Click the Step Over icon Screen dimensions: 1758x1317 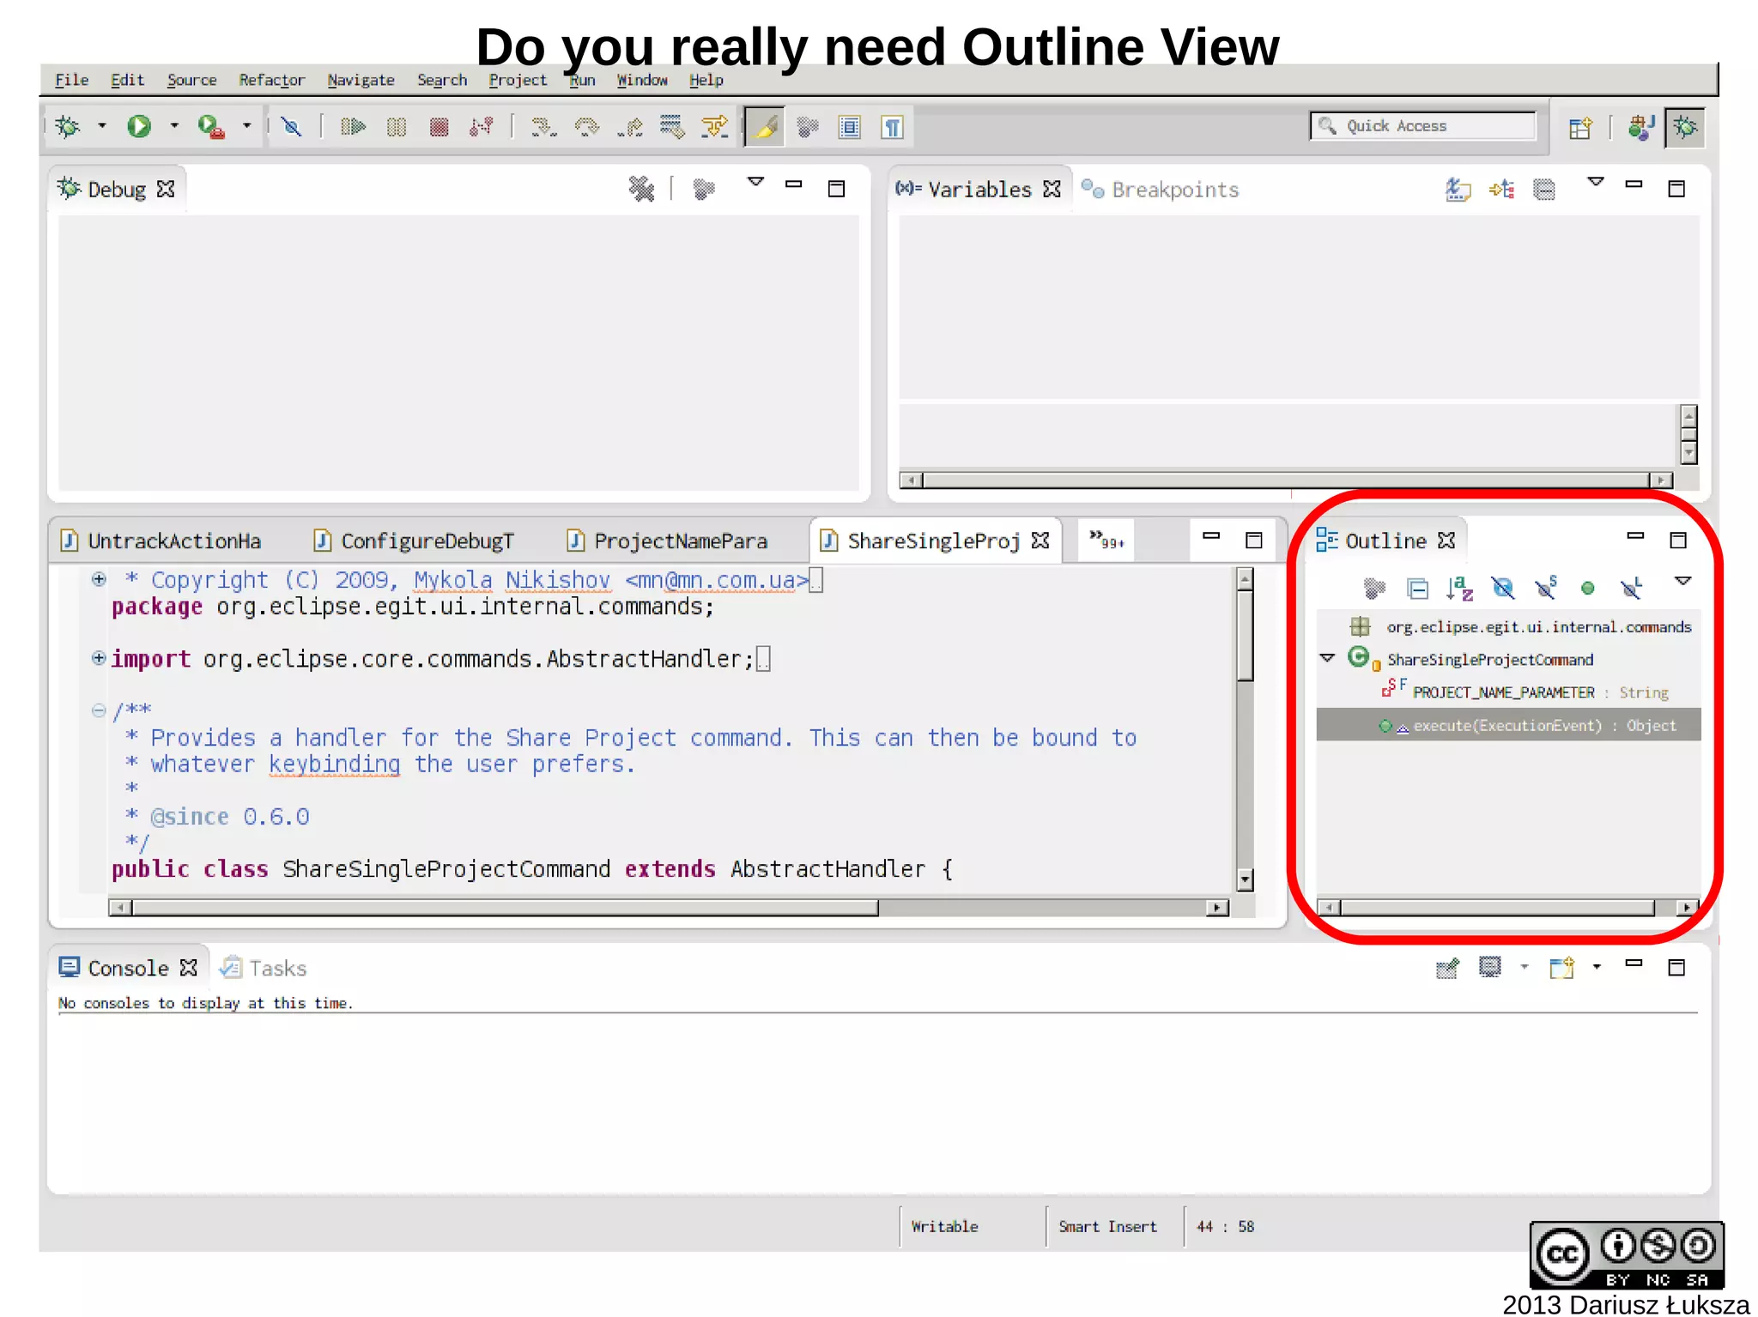(586, 127)
